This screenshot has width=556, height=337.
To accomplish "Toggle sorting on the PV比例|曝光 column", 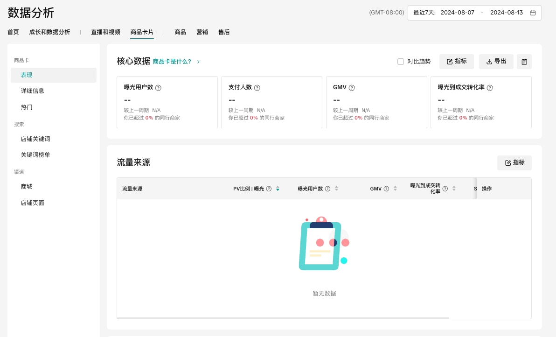I will click(x=278, y=189).
